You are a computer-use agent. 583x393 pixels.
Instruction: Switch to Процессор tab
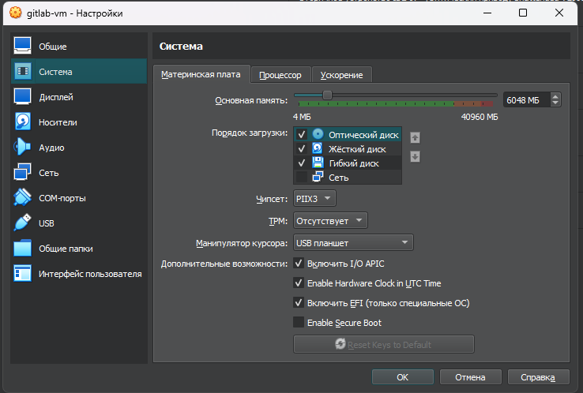280,75
